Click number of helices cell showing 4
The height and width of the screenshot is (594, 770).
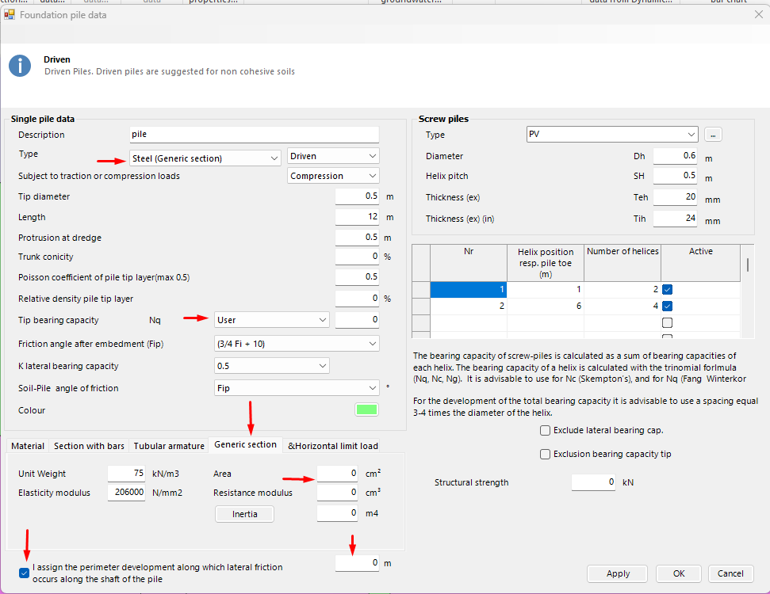click(623, 306)
